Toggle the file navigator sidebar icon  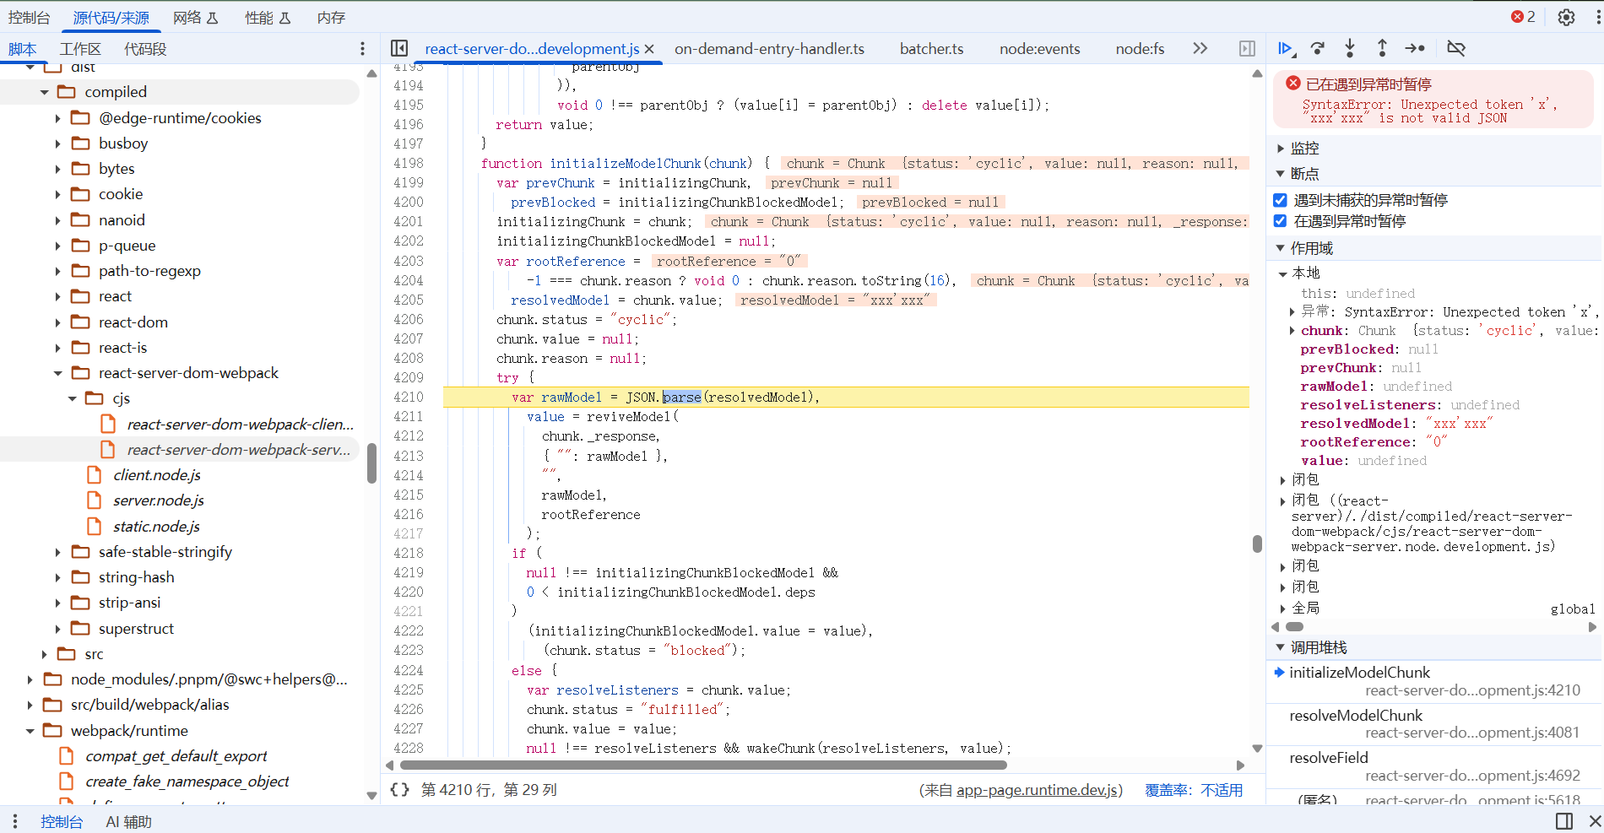399,49
